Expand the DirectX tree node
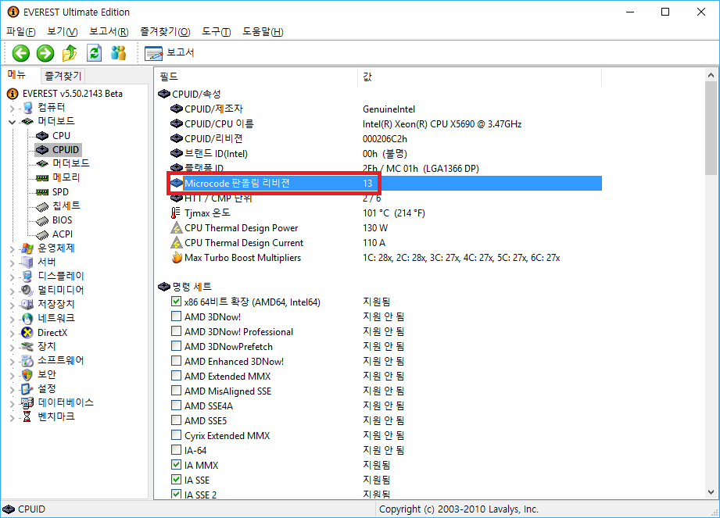This screenshot has width=720, height=518. click(x=13, y=333)
